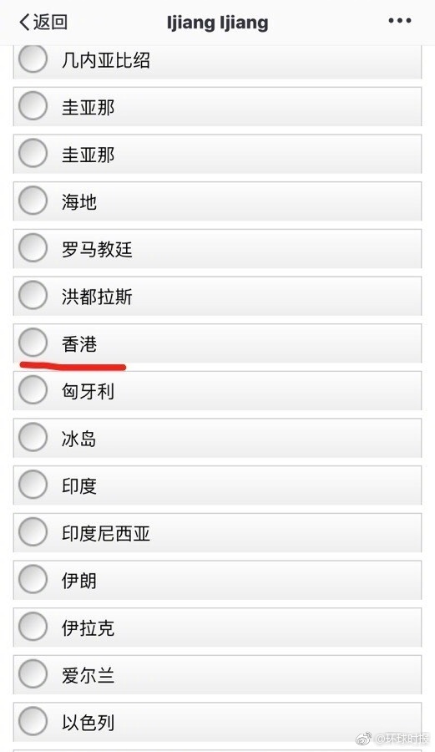Tap the back arrow 返回
Screen dimensions: 435x752
pos(43,22)
